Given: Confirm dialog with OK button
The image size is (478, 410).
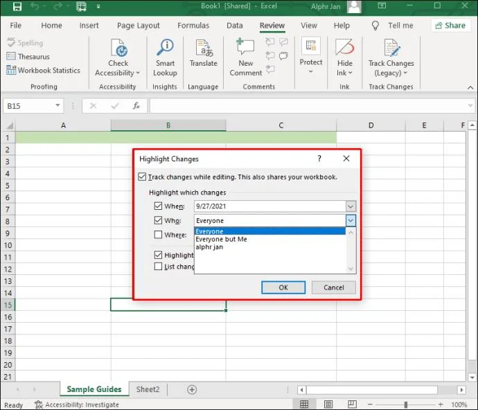Looking at the screenshot, I should (283, 287).
